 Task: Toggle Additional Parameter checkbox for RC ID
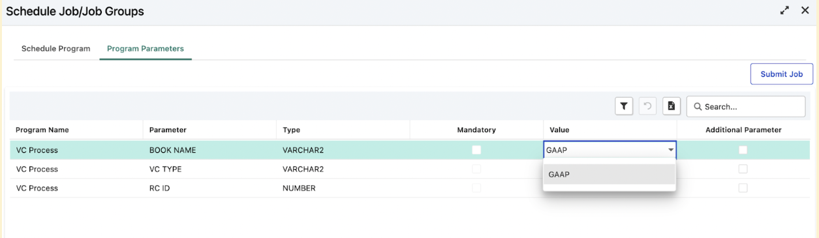(743, 188)
